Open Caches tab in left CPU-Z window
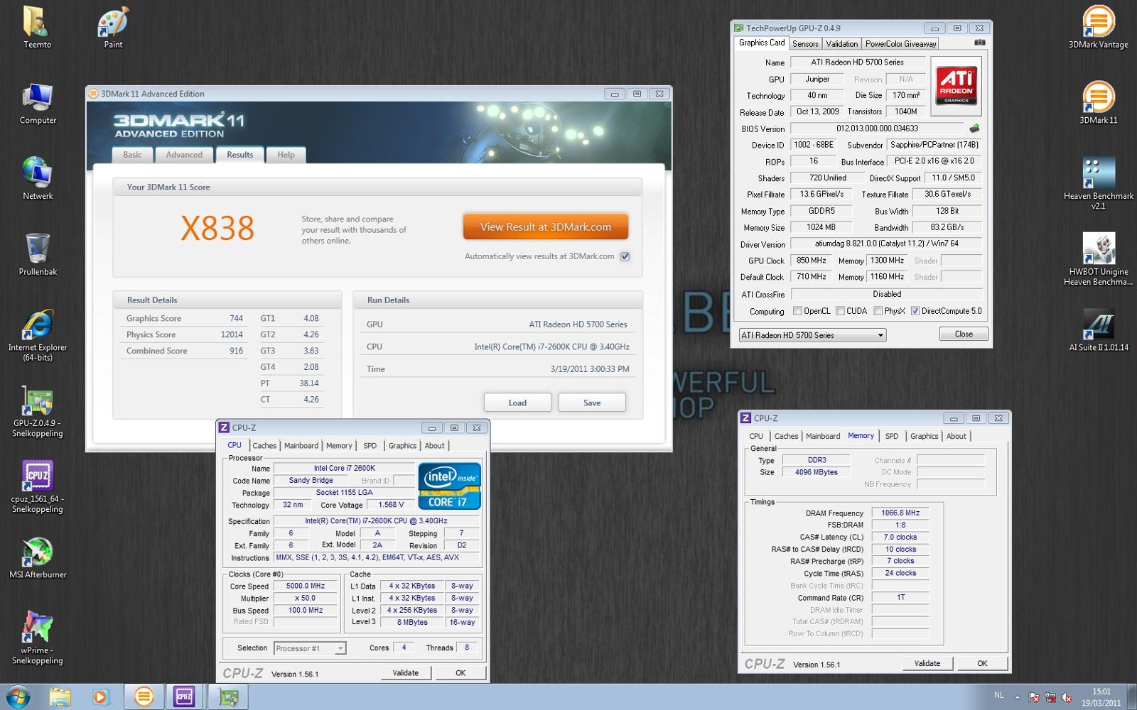The width and height of the screenshot is (1137, 710). (264, 446)
